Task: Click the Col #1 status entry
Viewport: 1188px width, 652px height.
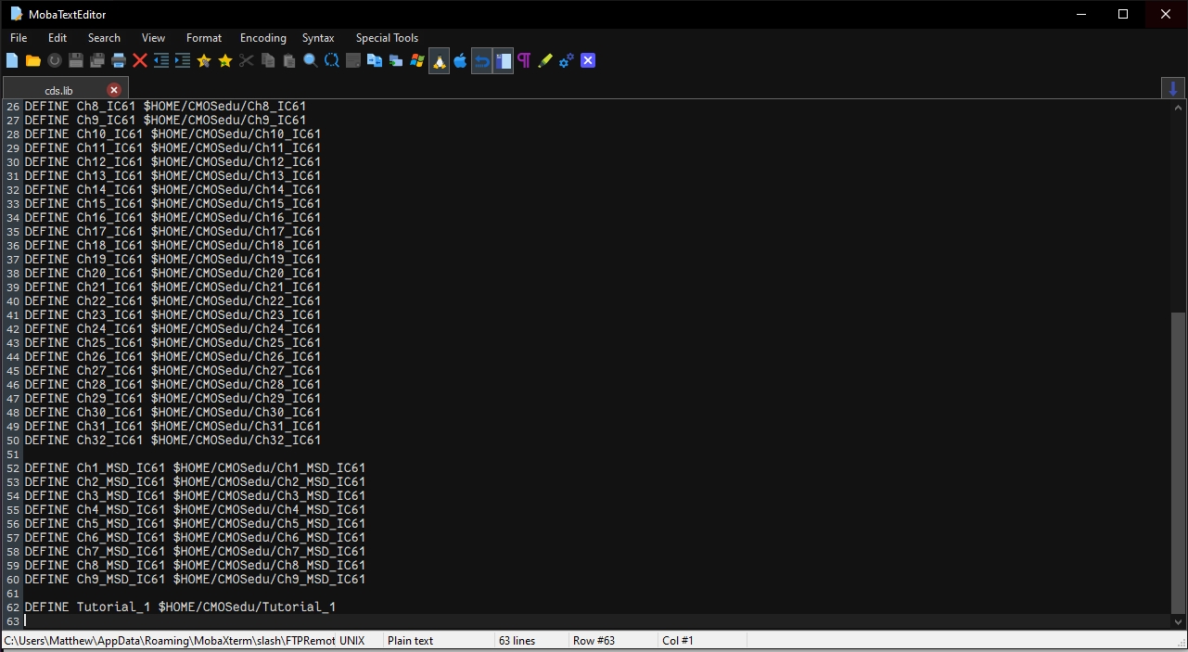Action: (678, 641)
